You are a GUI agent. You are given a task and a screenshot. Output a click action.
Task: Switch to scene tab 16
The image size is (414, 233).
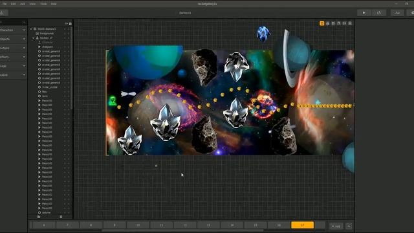point(279,225)
